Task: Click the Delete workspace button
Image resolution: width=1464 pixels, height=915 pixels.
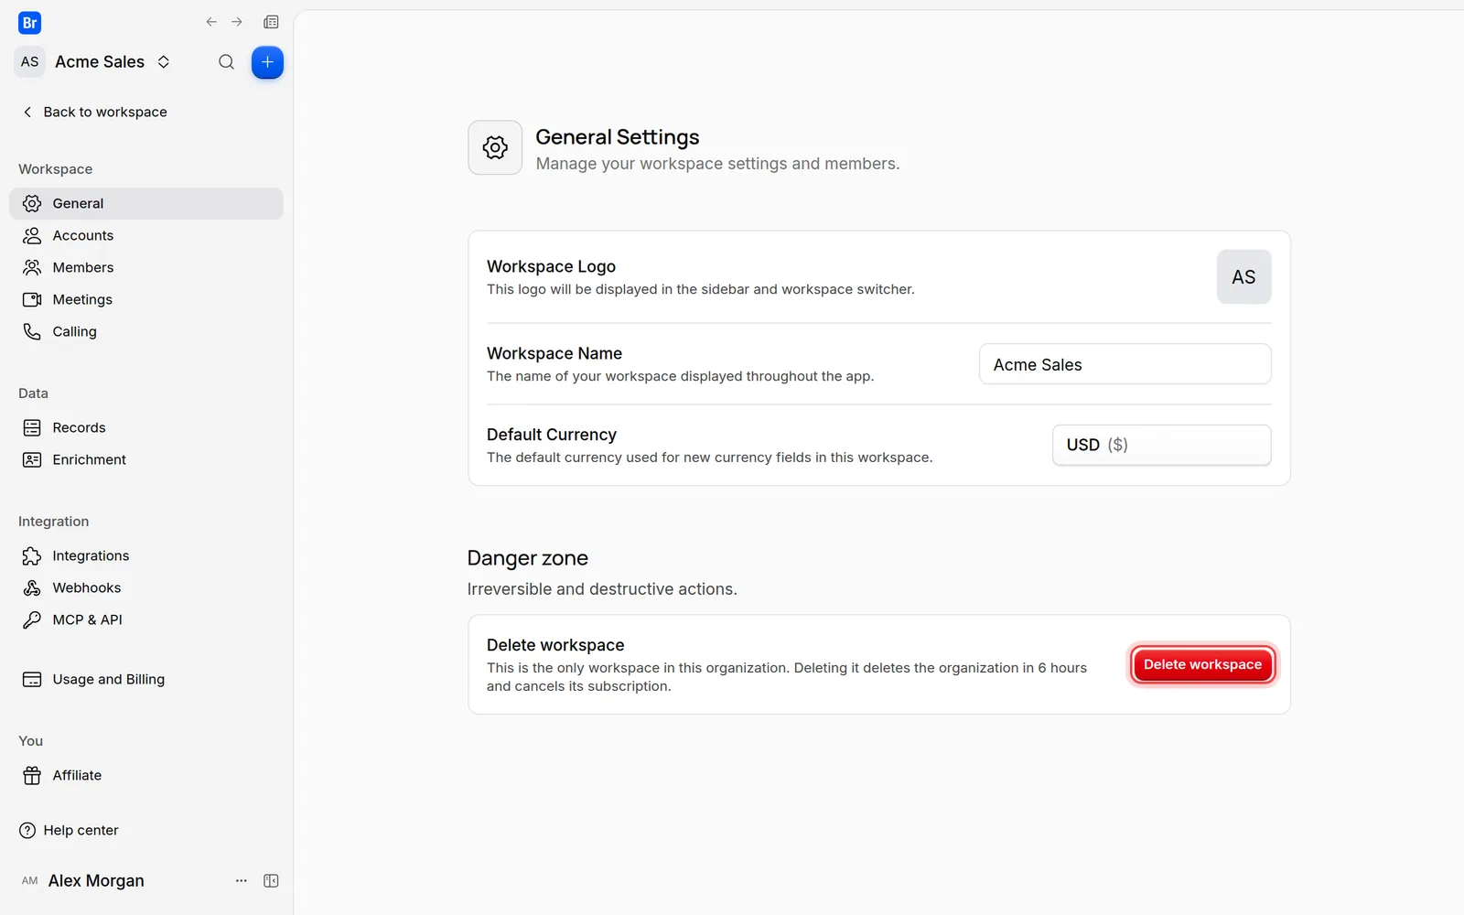Action: 1202,664
